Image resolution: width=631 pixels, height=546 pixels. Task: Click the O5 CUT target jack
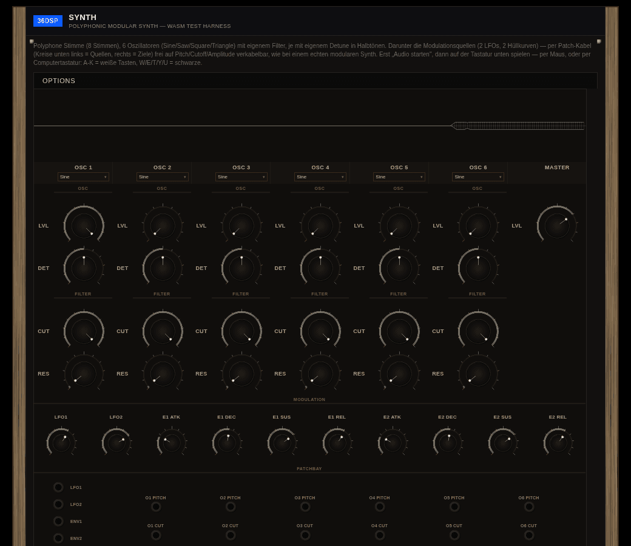click(x=454, y=535)
